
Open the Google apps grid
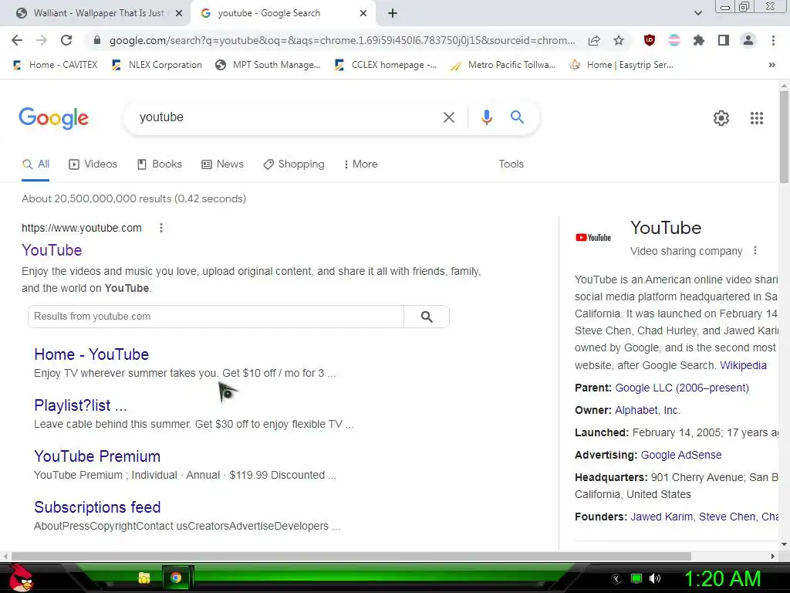[757, 118]
